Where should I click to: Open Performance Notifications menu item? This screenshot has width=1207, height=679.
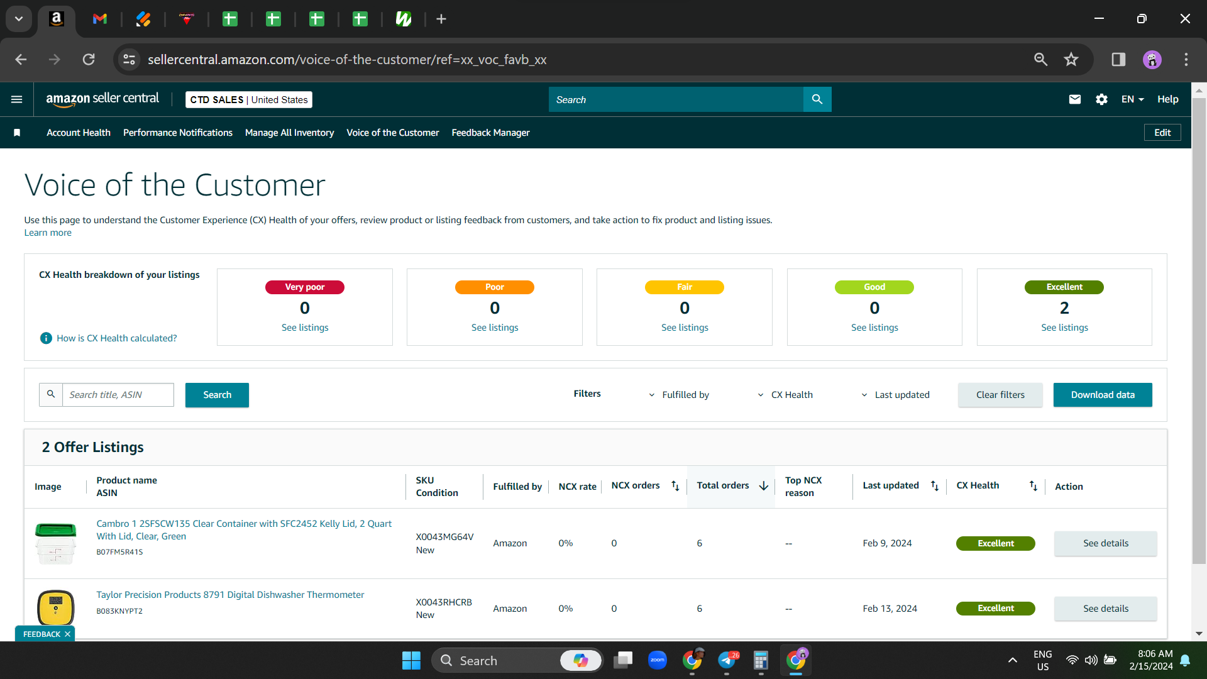pos(178,133)
